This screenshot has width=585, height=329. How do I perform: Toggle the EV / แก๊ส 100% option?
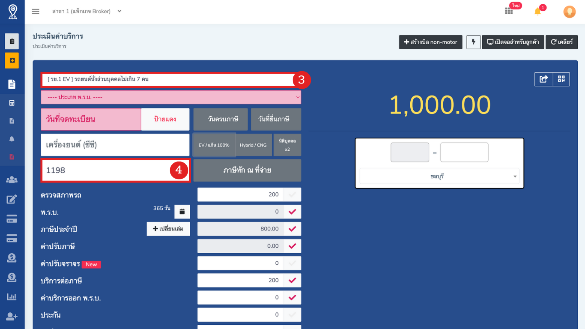214,145
